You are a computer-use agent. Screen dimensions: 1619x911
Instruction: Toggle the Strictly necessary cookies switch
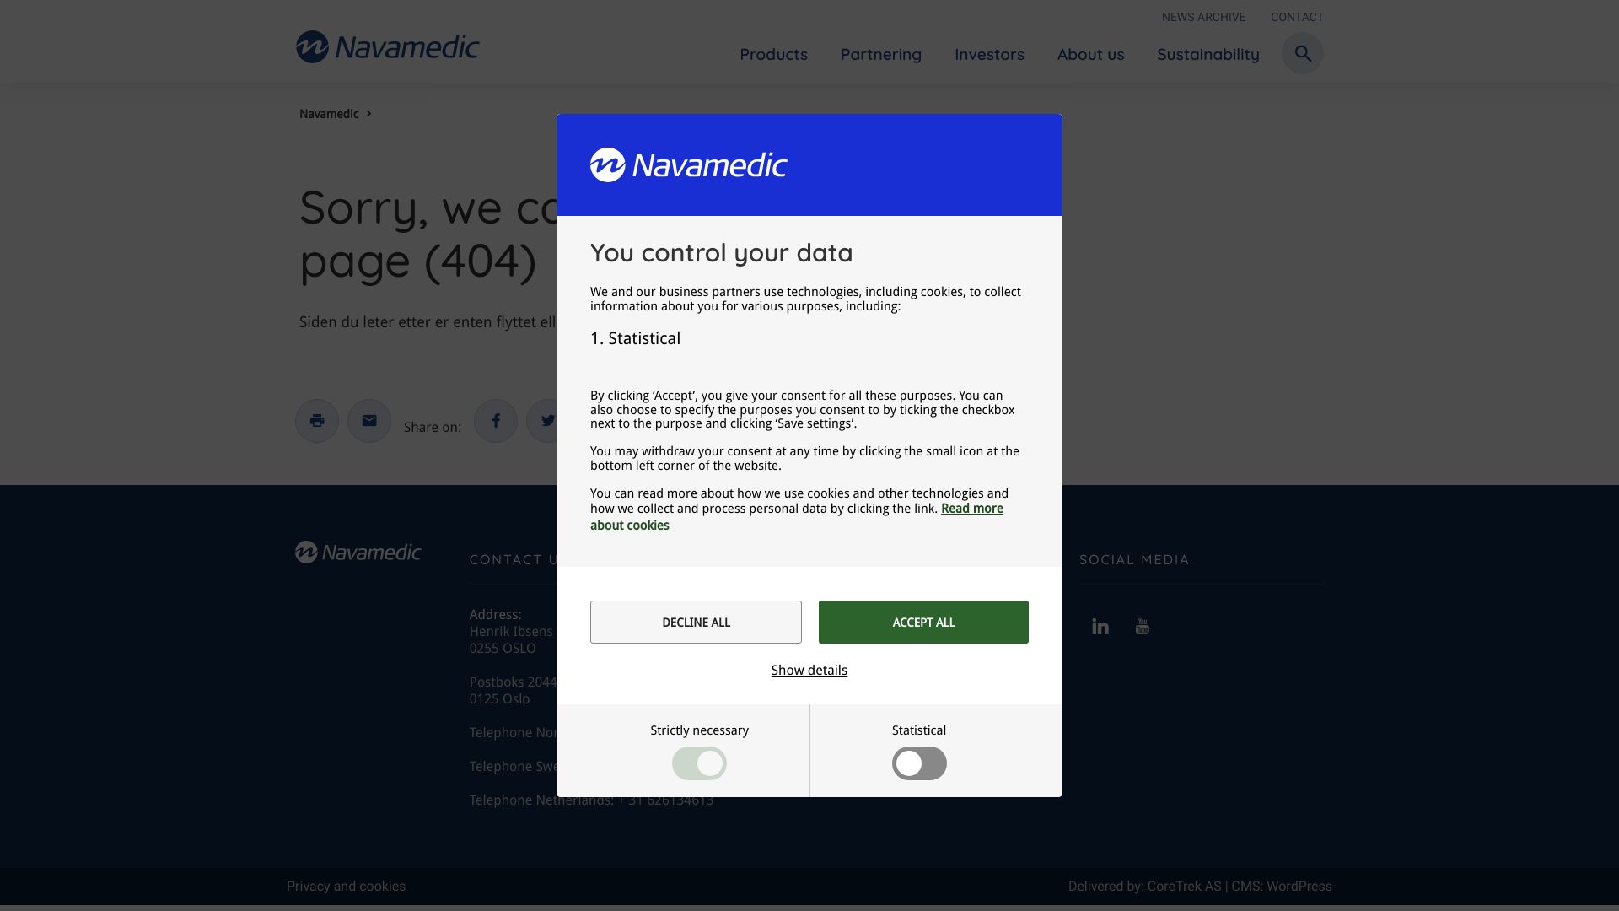[699, 763]
